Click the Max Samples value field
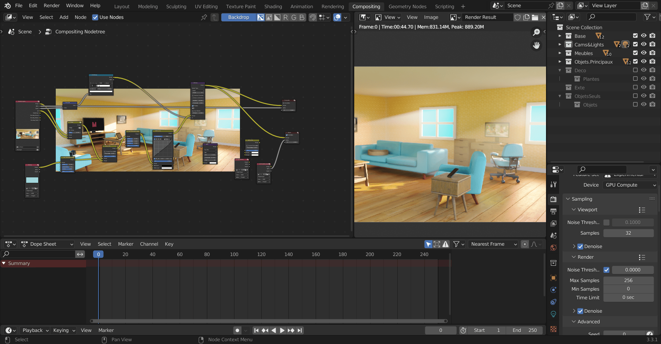The width and height of the screenshot is (661, 344). pyautogui.click(x=628, y=280)
